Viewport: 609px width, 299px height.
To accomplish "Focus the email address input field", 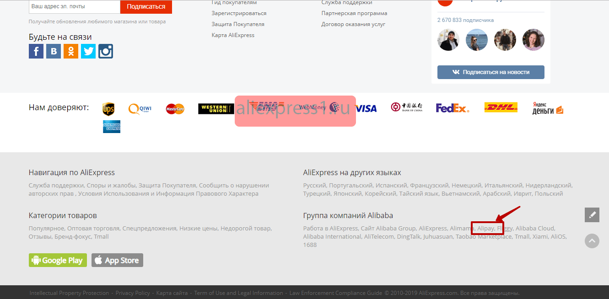I will 75,7.
